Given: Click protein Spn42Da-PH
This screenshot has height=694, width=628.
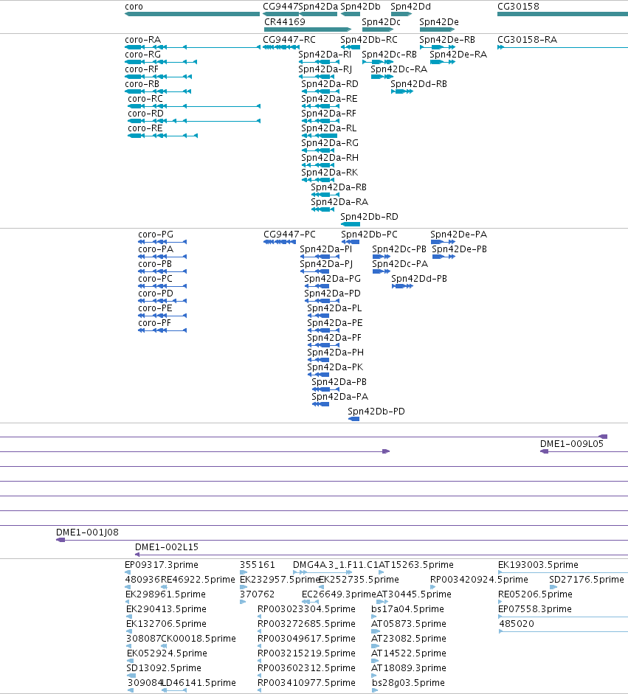Looking at the screenshot, I should pyautogui.click(x=319, y=360).
